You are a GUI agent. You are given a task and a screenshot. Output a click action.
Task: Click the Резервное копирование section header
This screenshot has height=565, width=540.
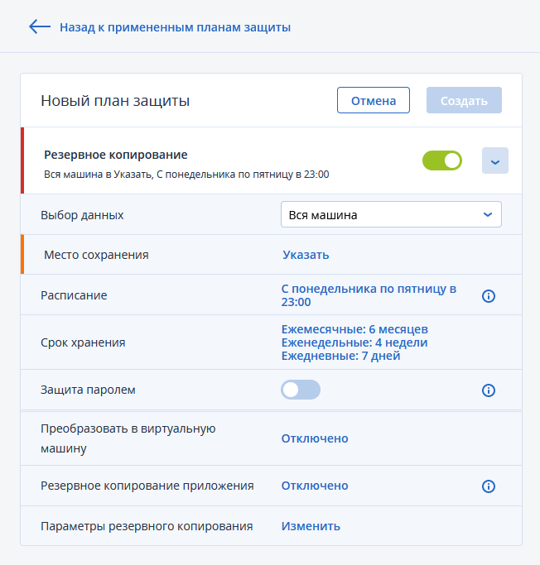click(x=115, y=155)
